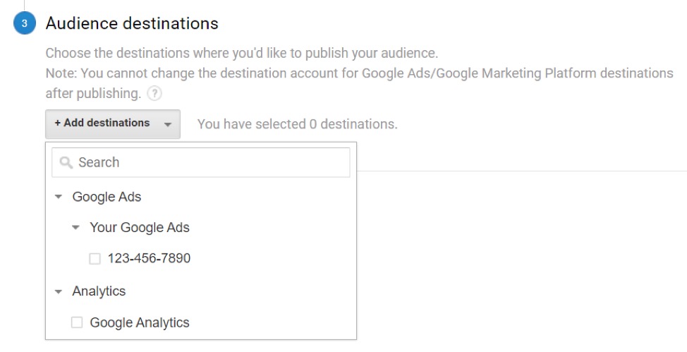Collapse the Analytics group arrow
Viewport: 687px width, 352px height.
click(x=59, y=291)
